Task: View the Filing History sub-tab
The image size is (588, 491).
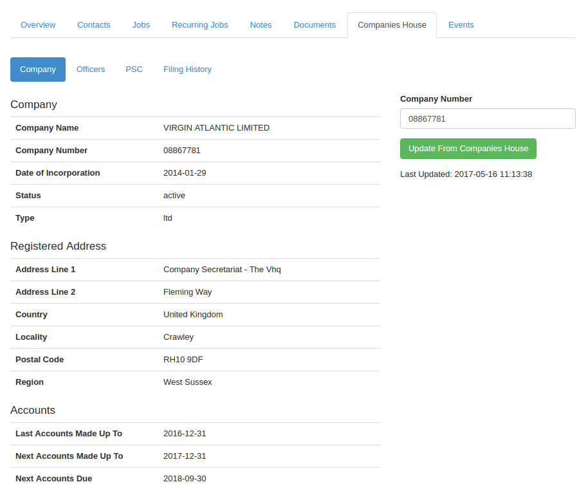Action: [x=187, y=69]
